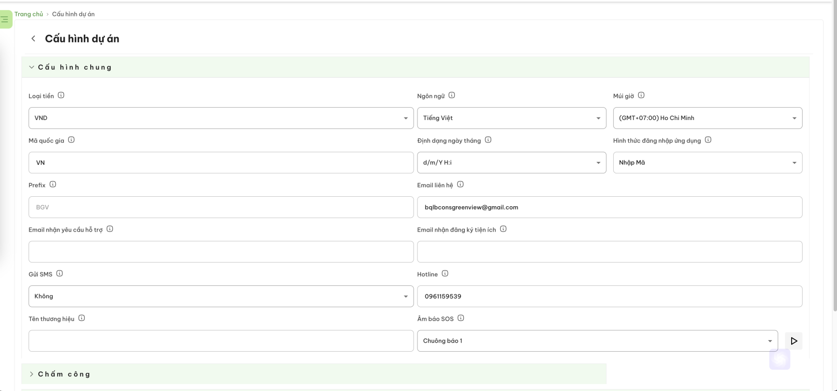This screenshot has width=837, height=391.
Task: Open the Loại tiền VND dropdown
Action: pyautogui.click(x=221, y=118)
